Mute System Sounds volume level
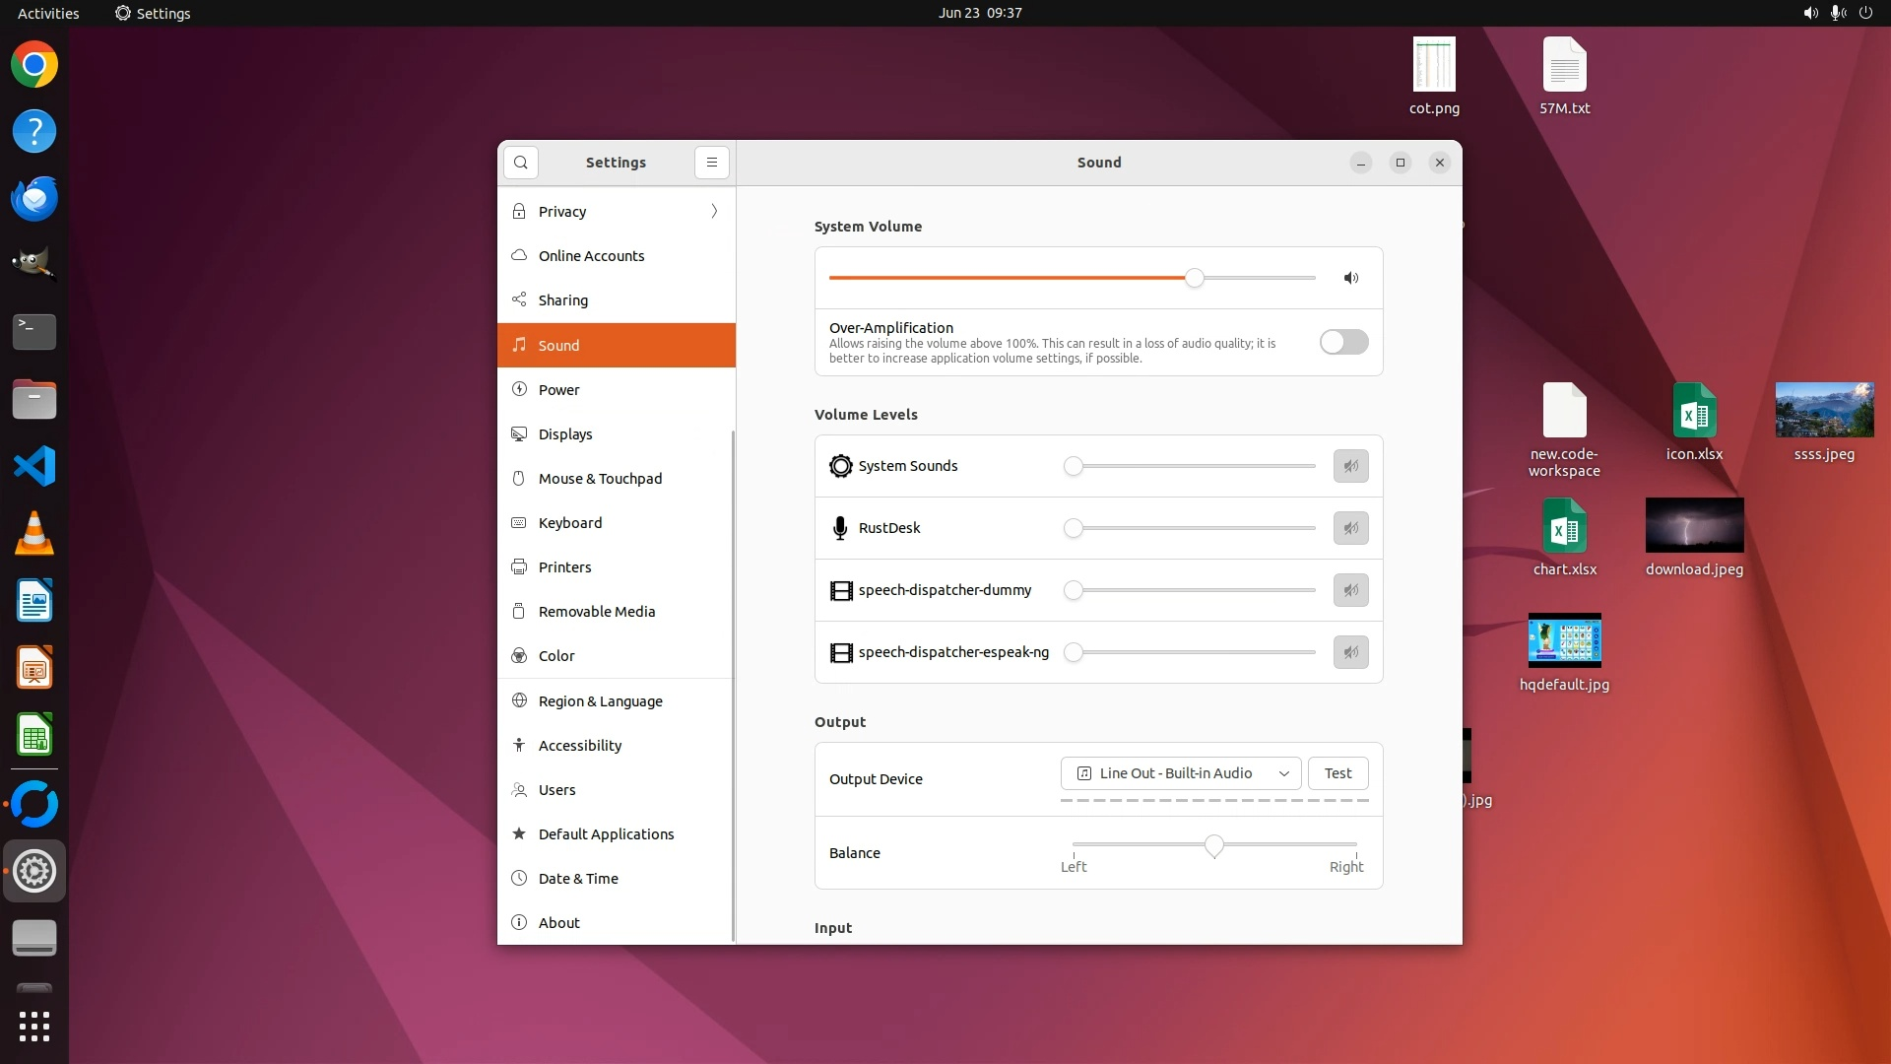The height and width of the screenshot is (1064, 1891). 1350,466
